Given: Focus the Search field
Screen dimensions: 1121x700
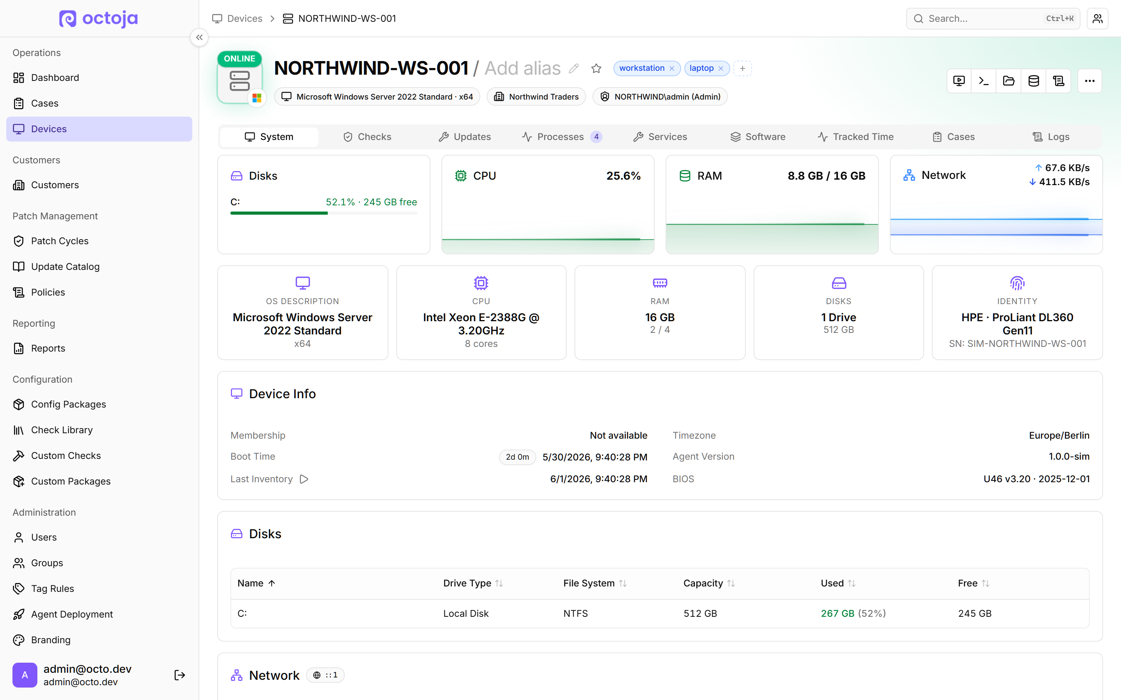Looking at the screenshot, I should pyautogui.click(x=993, y=19).
